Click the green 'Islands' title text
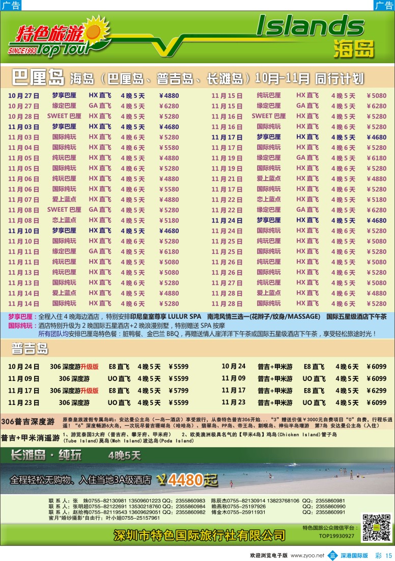This screenshot has width=395, height=561. click(x=310, y=26)
